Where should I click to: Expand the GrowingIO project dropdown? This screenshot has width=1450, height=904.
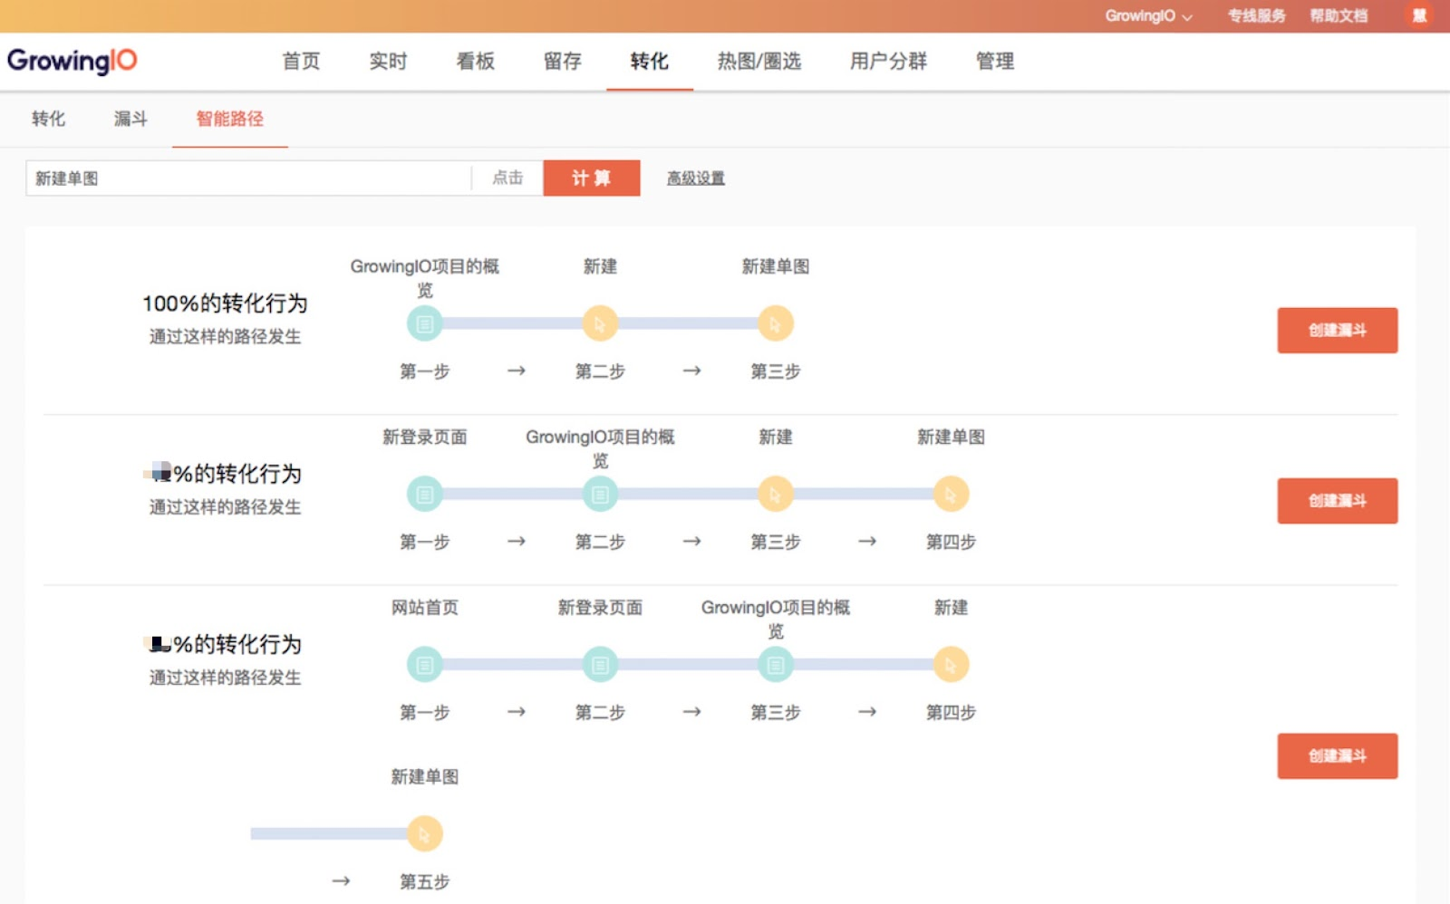coord(1148,15)
